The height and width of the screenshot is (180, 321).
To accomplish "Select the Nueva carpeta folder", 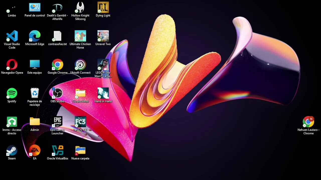I will (80, 153).
